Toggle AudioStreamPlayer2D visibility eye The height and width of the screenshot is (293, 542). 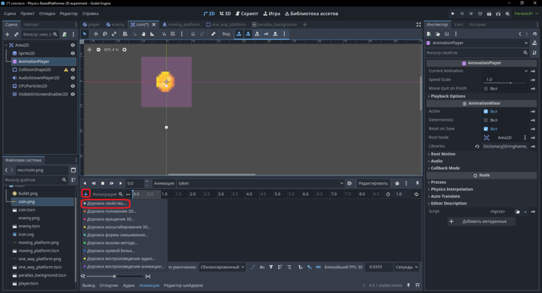point(73,78)
